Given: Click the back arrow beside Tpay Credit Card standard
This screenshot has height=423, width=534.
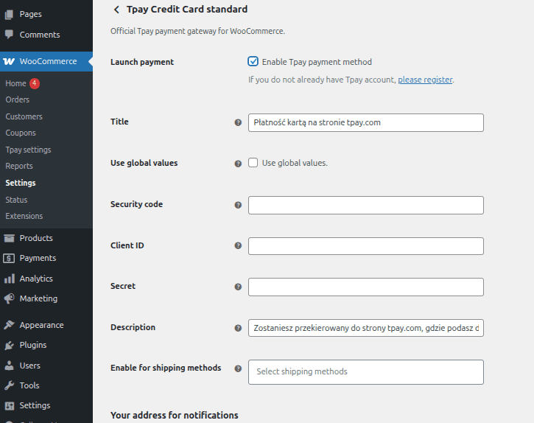Looking at the screenshot, I should pos(116,10).
